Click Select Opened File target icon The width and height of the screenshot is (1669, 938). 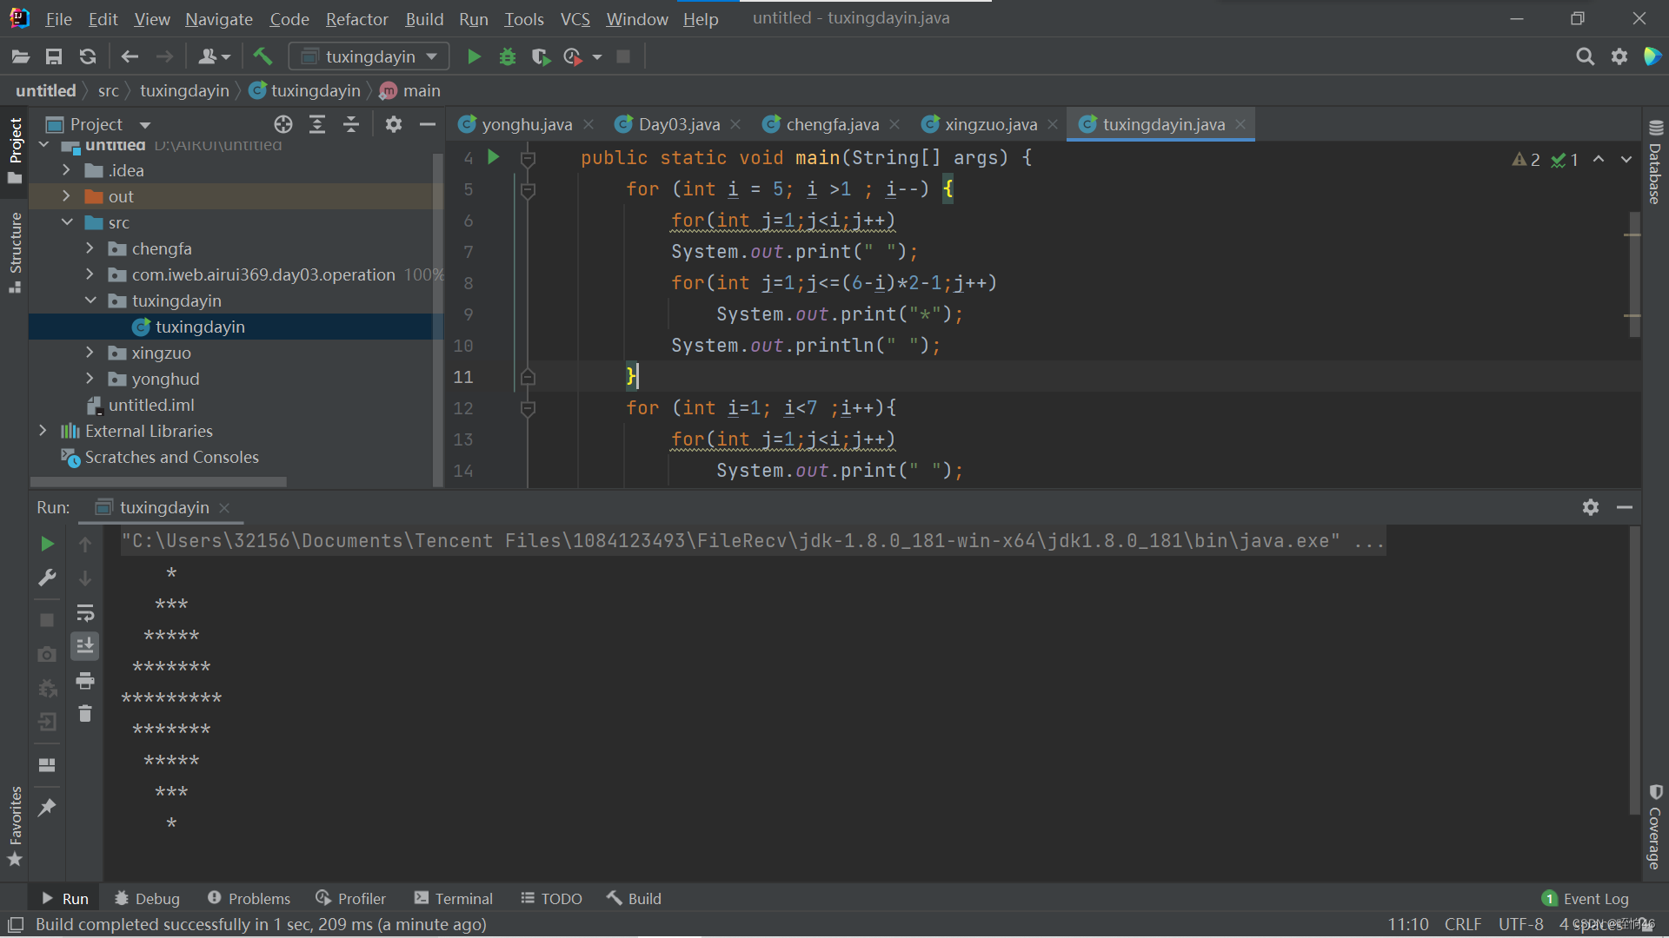[283, 125]
